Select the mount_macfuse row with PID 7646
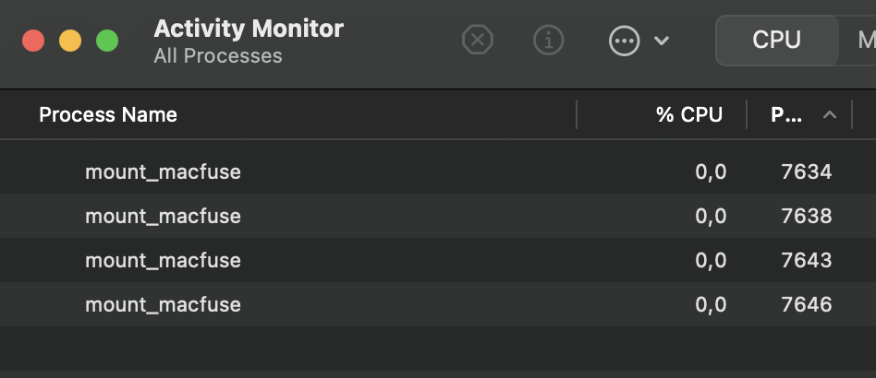This screenshot has width=876, height=378. coord(163,304)
